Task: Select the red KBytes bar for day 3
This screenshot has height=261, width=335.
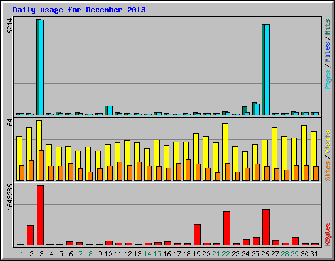Action: click(x=40, y=215)
